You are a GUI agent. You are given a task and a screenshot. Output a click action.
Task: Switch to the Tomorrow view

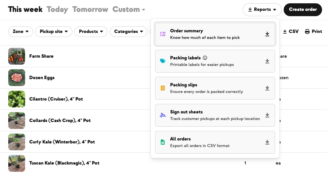tap(90, 9)
